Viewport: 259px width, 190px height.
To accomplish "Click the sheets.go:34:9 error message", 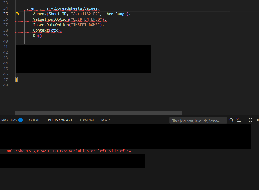I will (x=68, y=151).
